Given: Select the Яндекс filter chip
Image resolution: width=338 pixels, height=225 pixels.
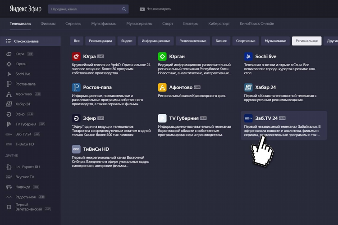Looking at the screenshot, I should pos(127,41).
